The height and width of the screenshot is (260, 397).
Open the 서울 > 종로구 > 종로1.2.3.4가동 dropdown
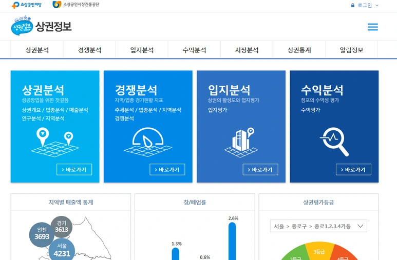[318, 226]
